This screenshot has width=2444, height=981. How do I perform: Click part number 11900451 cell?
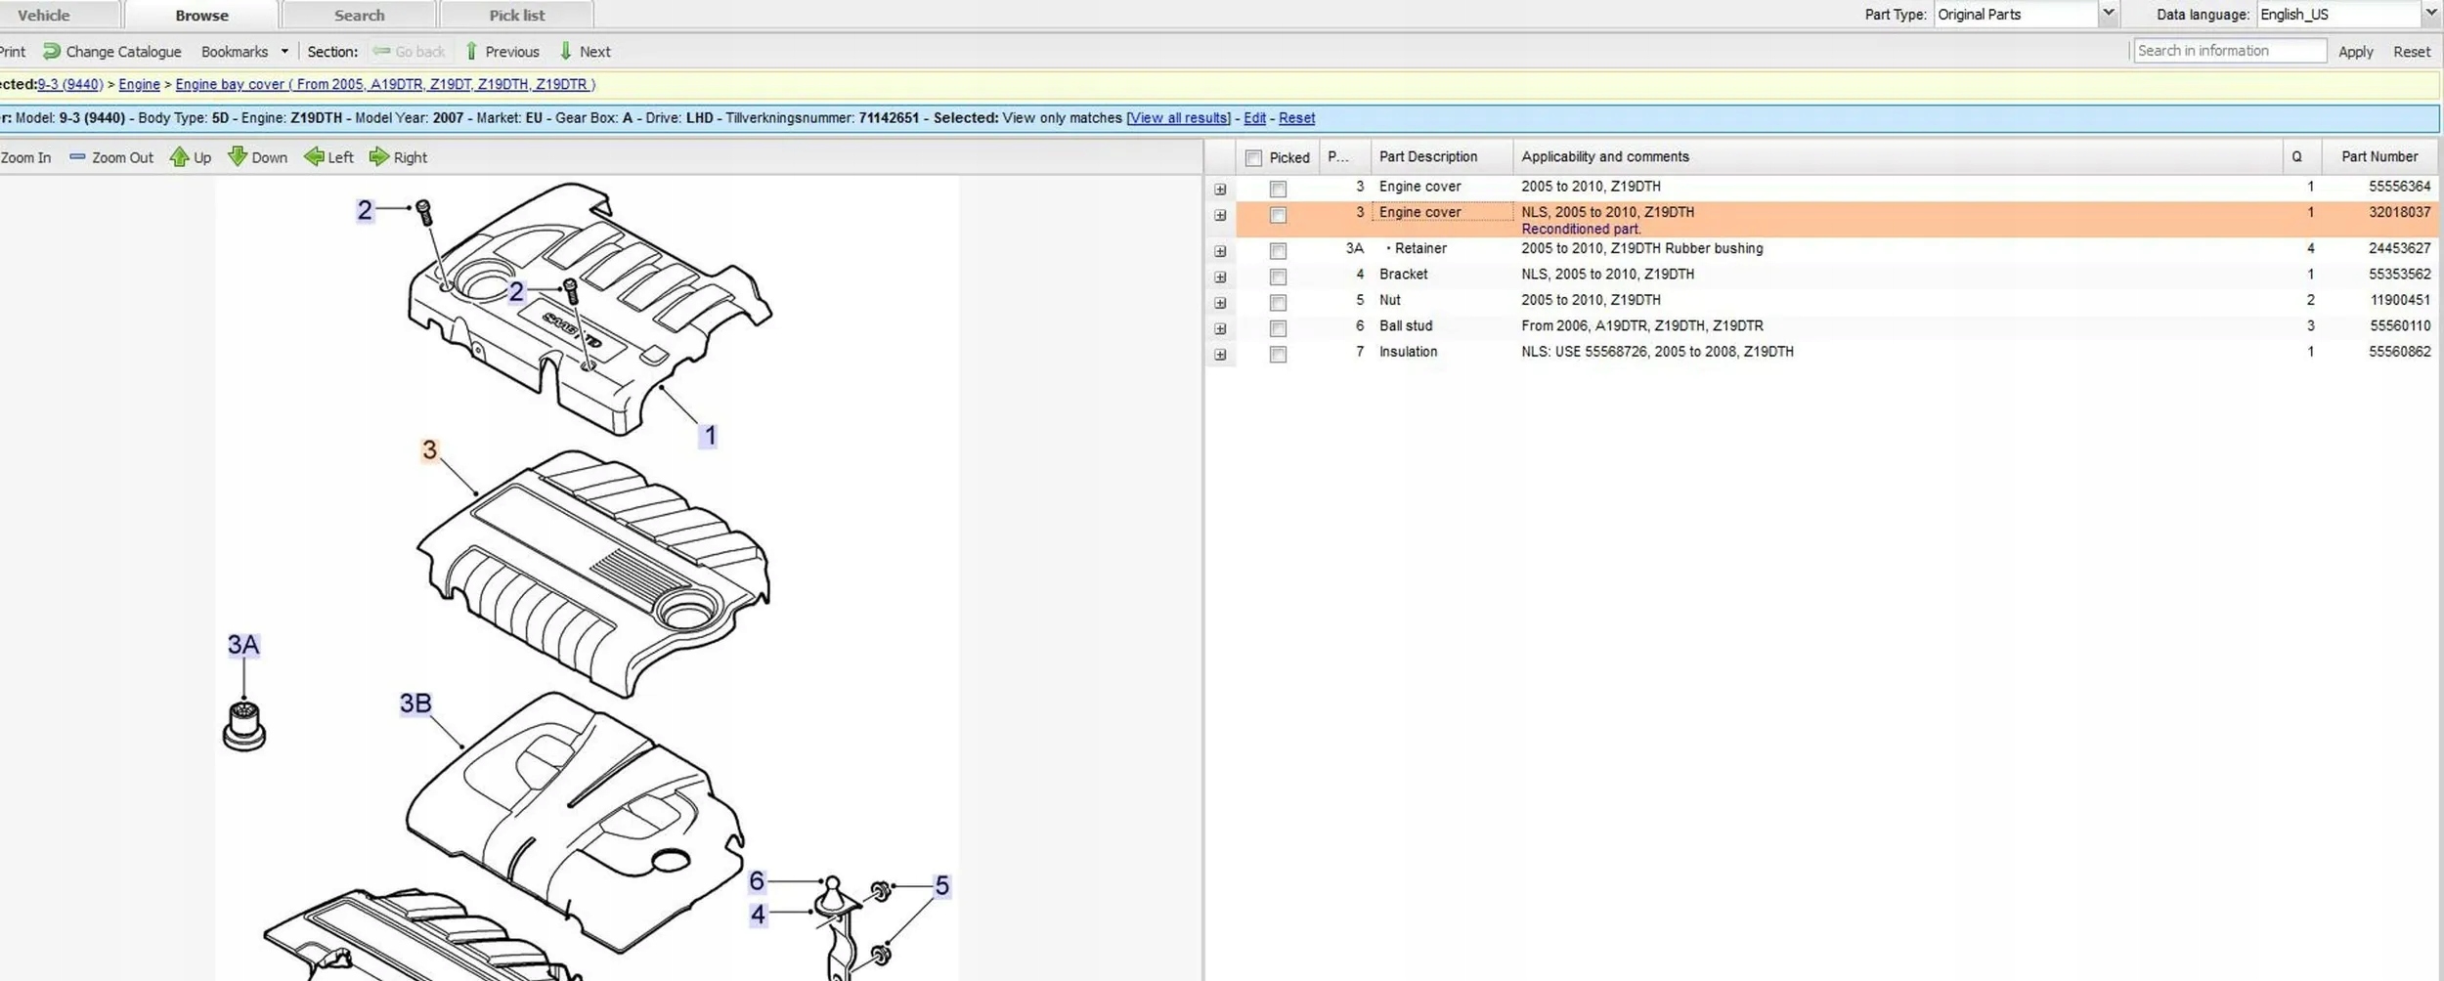pos(2400,300)
